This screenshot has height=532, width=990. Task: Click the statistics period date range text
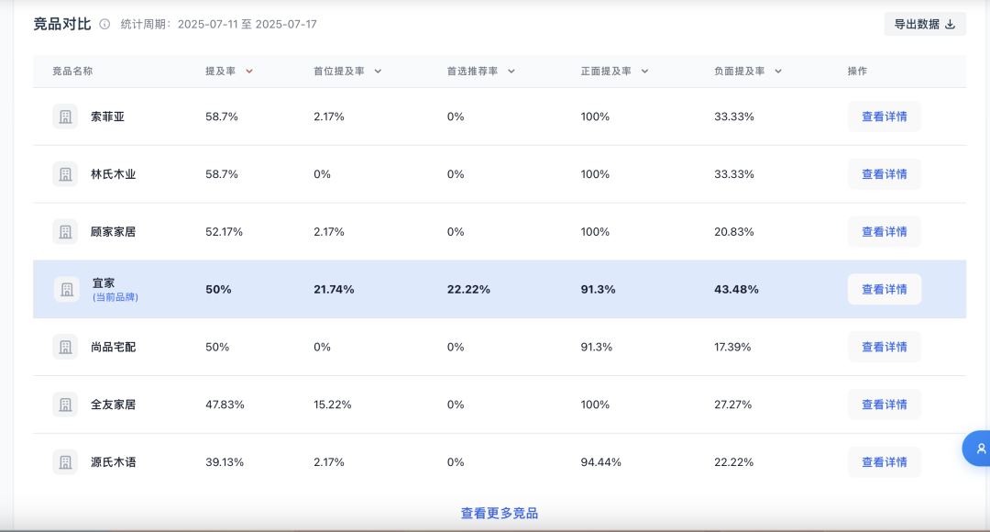tap(218, 24)
